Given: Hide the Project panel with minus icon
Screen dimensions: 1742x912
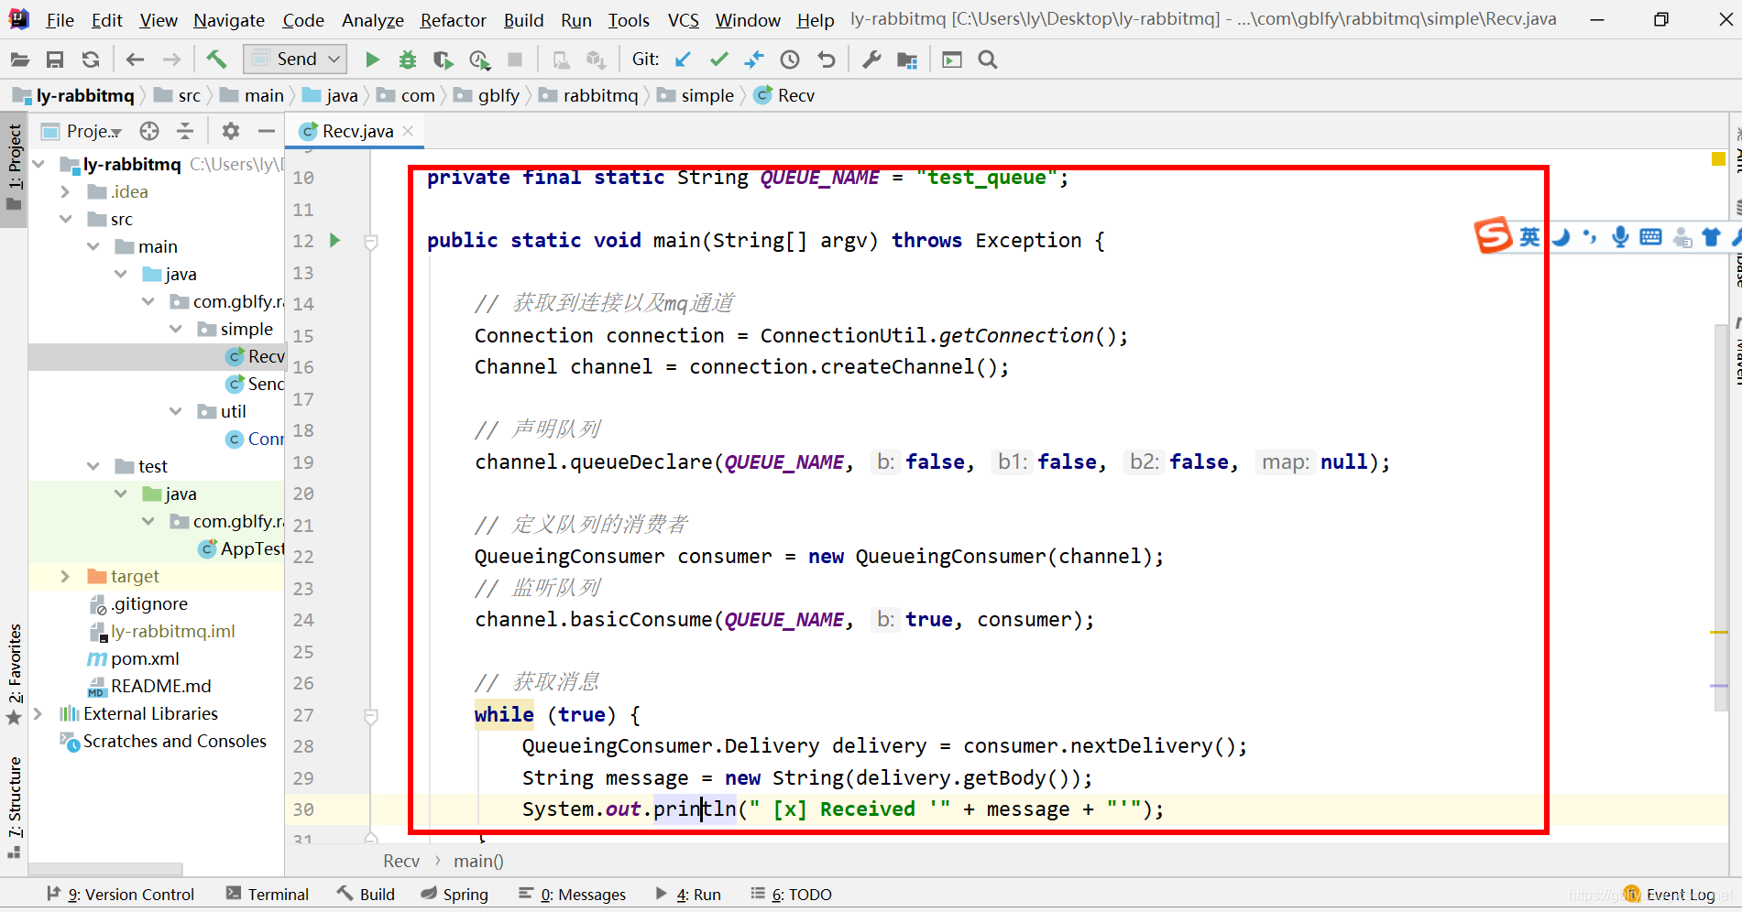Looking at the screenshot, I should [267, 131].
